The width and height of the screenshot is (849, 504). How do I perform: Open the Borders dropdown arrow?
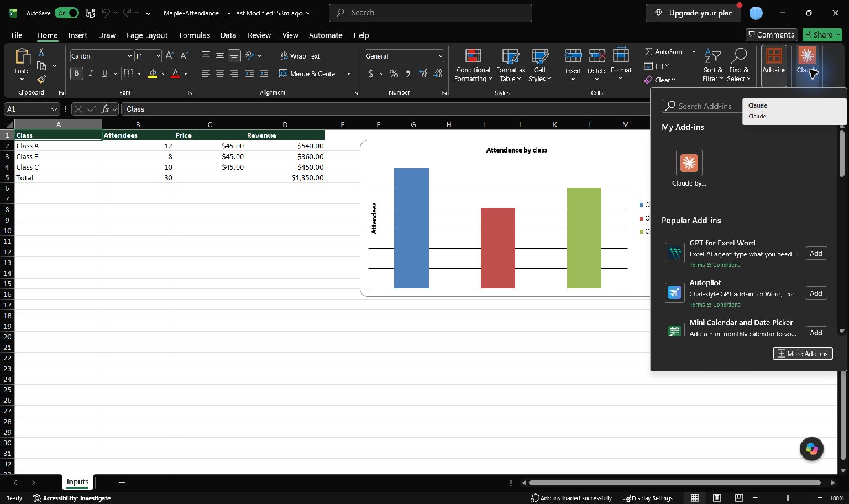[x=139, y=73]
